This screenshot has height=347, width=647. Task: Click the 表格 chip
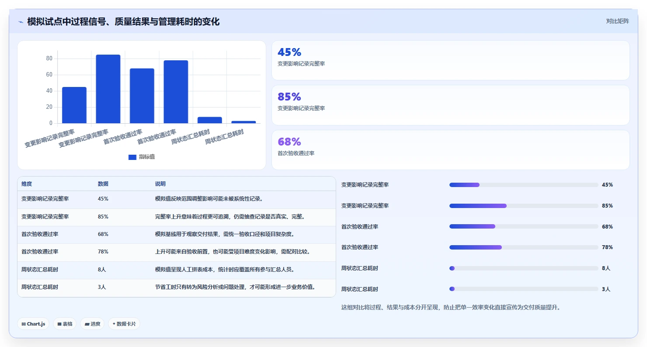pos(65,324)
